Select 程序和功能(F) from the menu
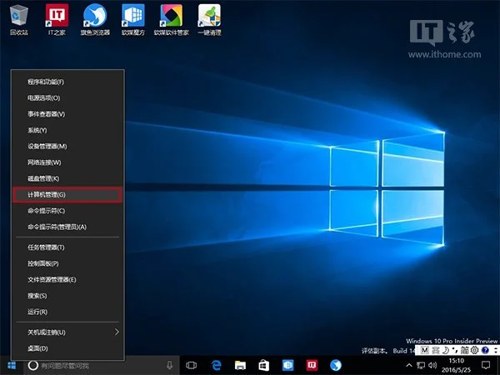 67,82
